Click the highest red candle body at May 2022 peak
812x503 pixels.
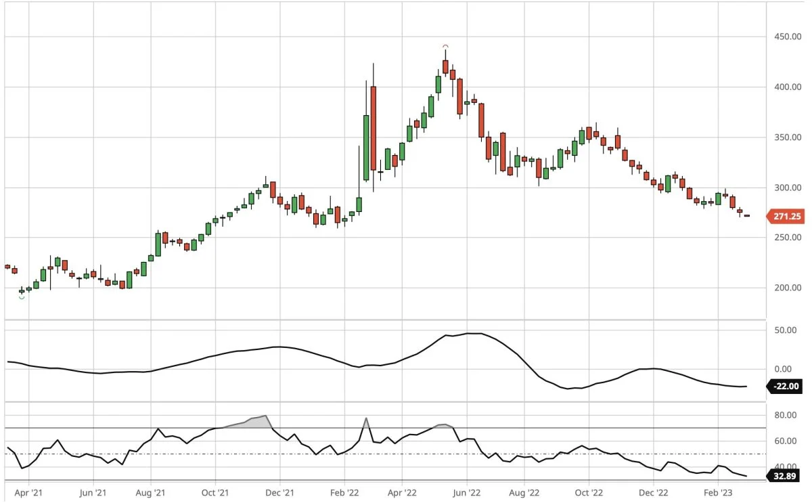coord(445,66)
